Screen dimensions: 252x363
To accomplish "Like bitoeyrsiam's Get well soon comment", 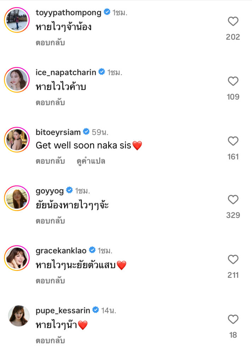I will [233, 141].
